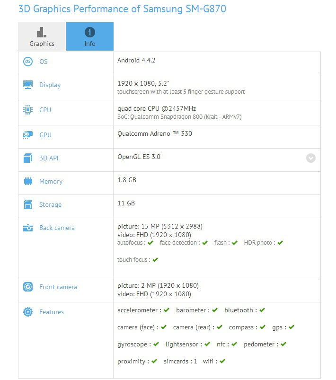This screenshot has height=380, width=336.
Task: Click the Memory chip icon
Action: 28,181
